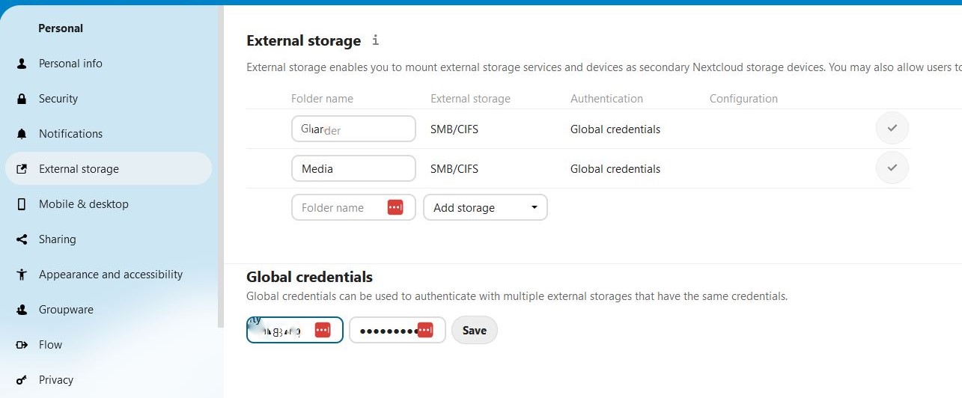Viewport: 962px width, 398px height.
Task: Click the External storage info icon
Action: click(x=376, y=40)
